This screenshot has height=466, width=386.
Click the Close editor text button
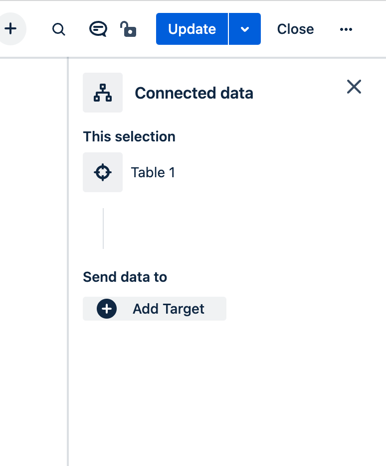click(295, 29)
